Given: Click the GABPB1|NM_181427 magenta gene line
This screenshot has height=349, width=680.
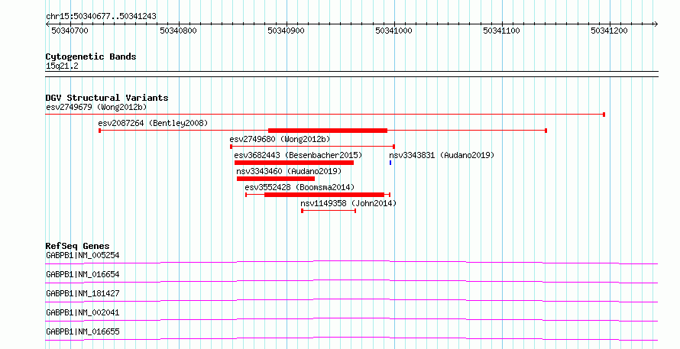Looking at the screenshot, I should tap(351, 300).
